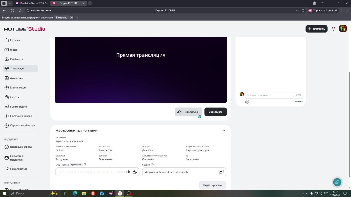This screenshot has width=351, height=197.
Task: Dismiss the malware protection notification bar
Action: tap(77, 18)
